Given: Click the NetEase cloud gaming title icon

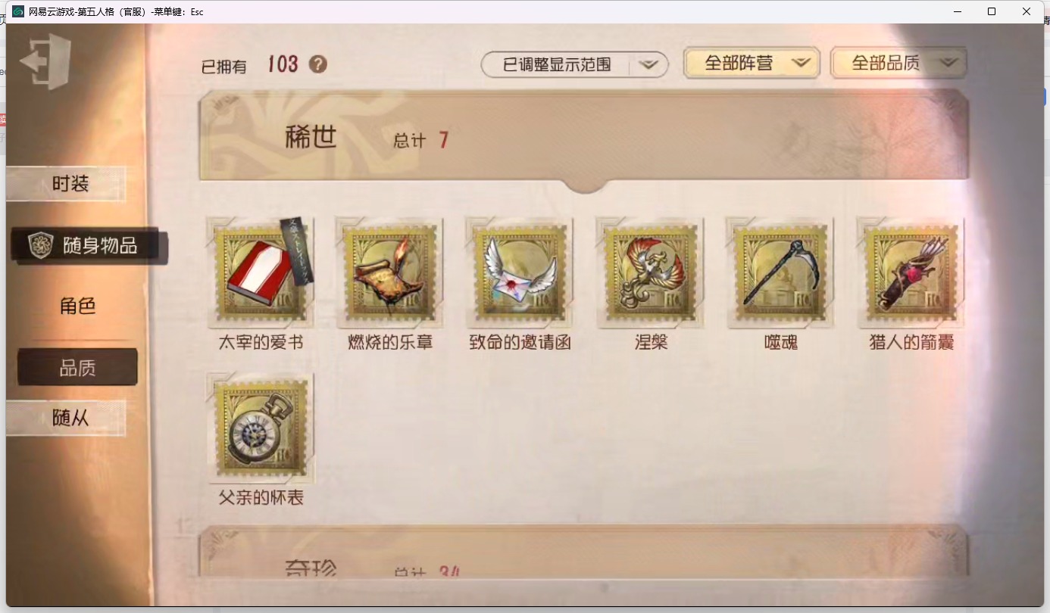Looking at the screenshot, I should point(18,11).
